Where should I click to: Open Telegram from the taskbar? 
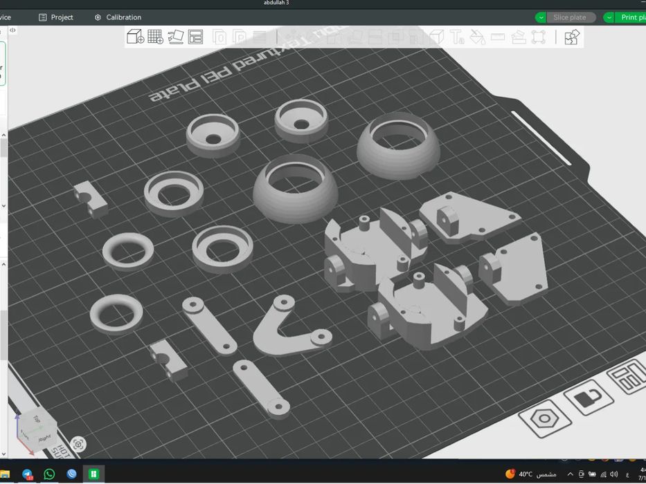coord(27,474)
